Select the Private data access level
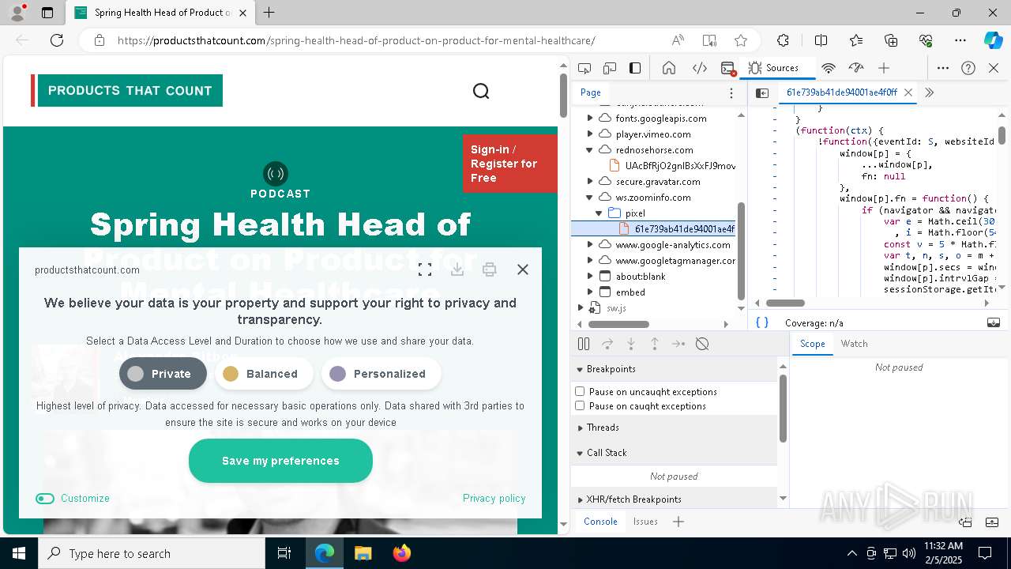Screen dimensions: 1011x569 (x=163, y=374)
